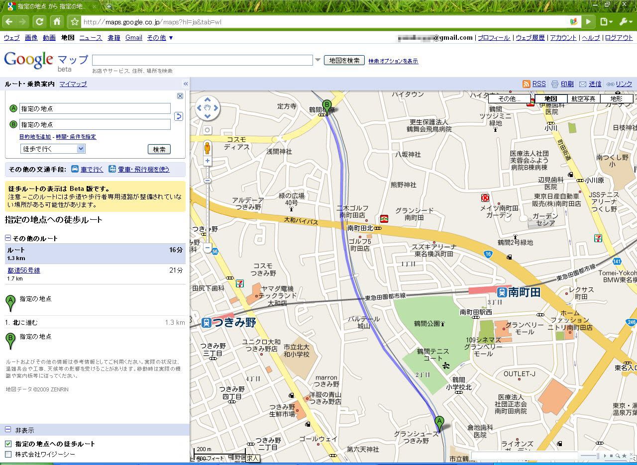
Task: Open the 印刷 print link with printer icon
Action: point(562,84)
